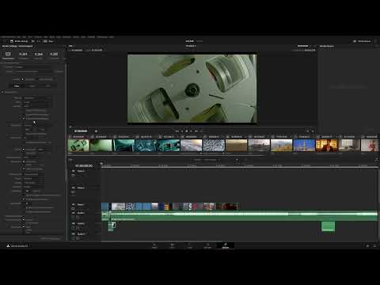Select the speckled texture clip thumbnail

point(214,146)
